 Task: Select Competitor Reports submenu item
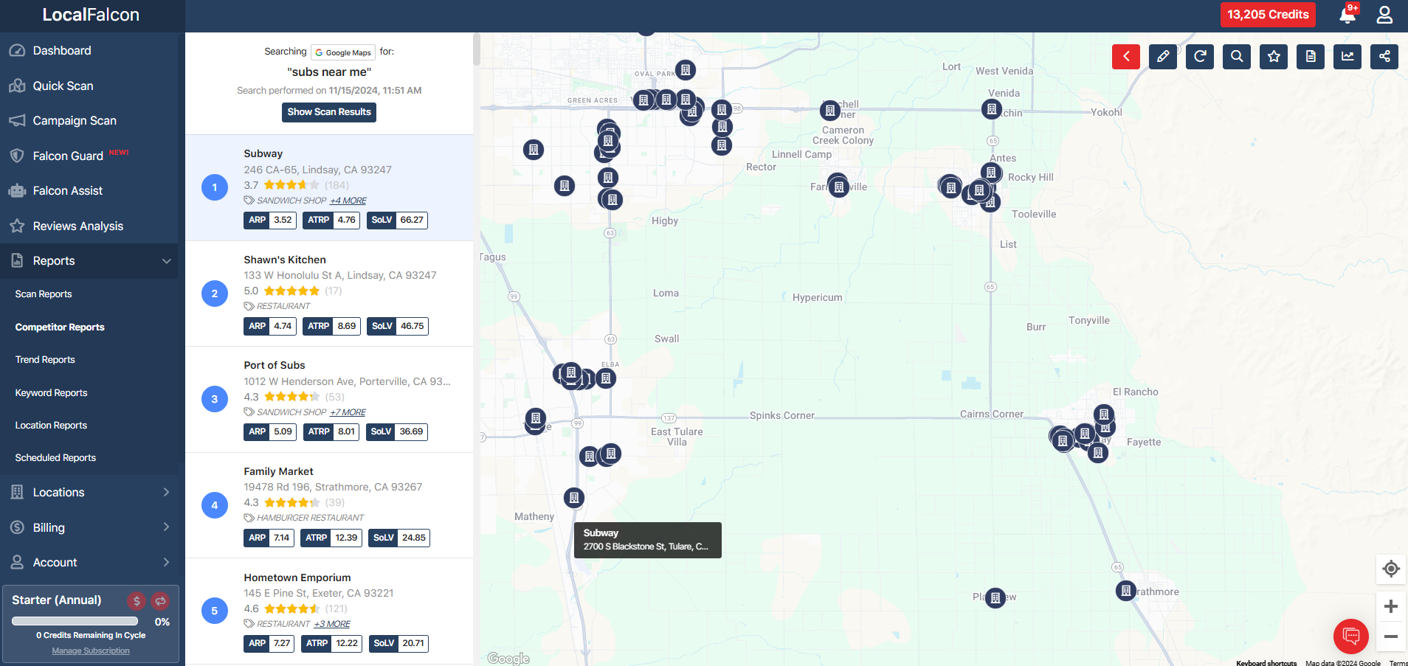[60, 327]
